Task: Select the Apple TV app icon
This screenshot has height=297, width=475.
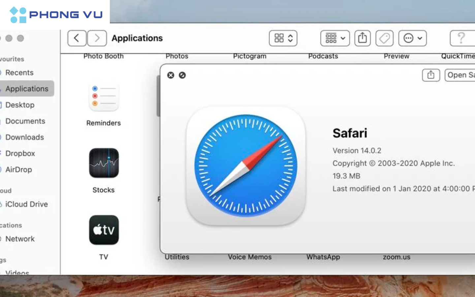Action: (104, 230)
